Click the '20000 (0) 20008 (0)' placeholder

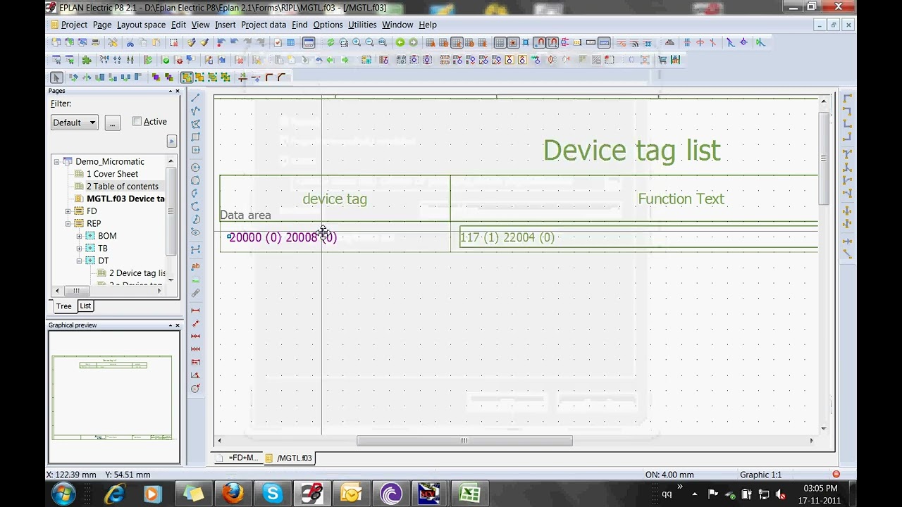pyautogui.click(x=283, y=237)
